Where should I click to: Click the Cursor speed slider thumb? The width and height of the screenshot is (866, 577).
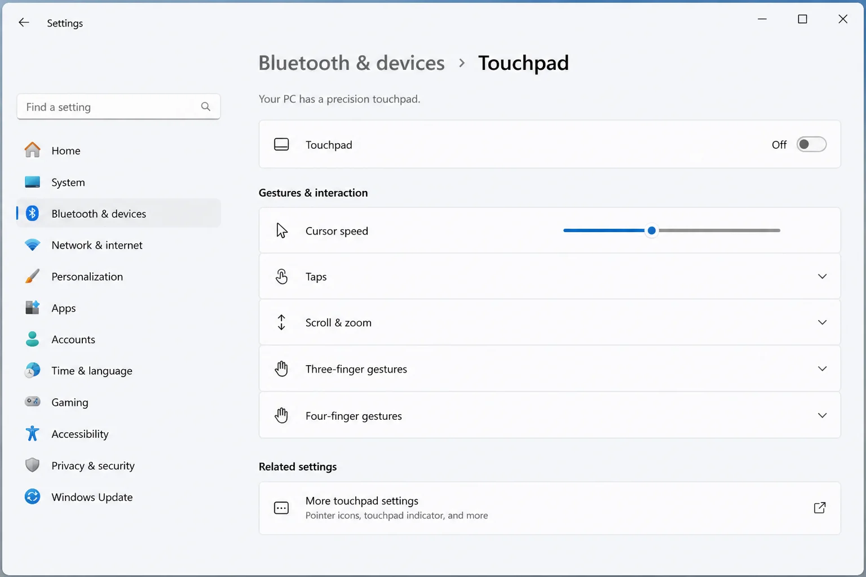point(652,230)
